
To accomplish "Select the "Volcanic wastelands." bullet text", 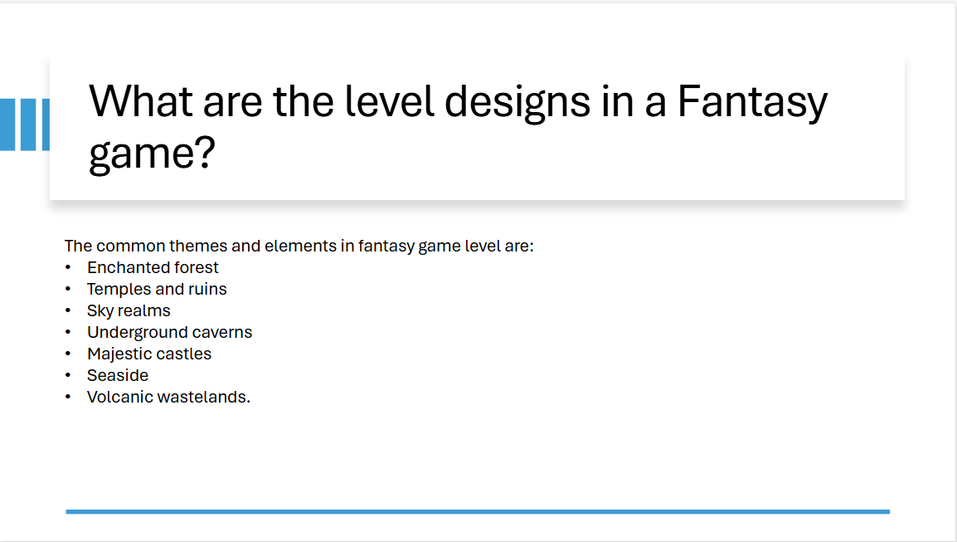I will point(168,397).
